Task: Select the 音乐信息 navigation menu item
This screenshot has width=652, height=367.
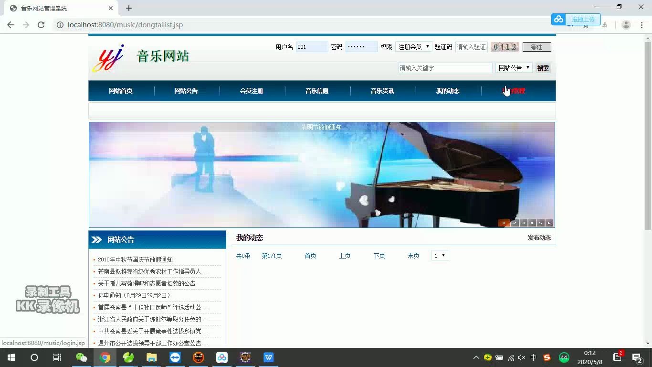Action: (316, 90)
